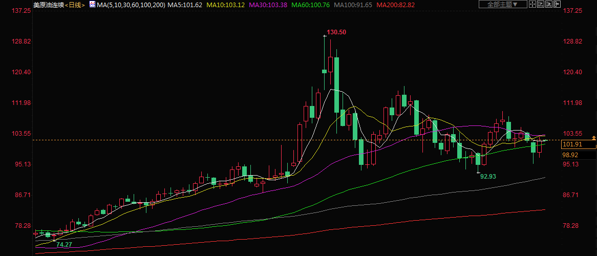Click the 92.93 low price marker

pos(488,176)
